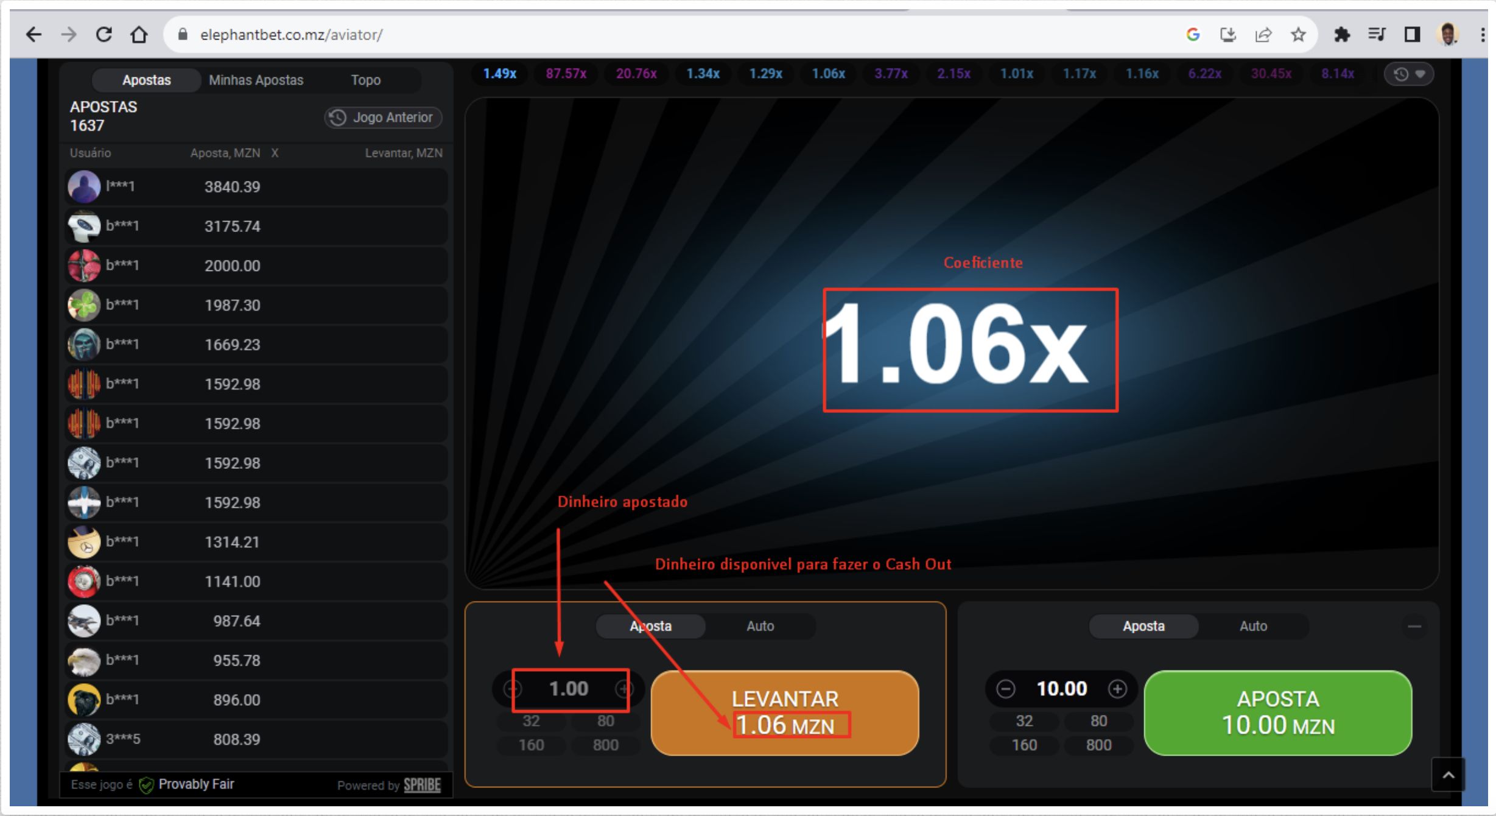Click the avatar of the 1669.23 bet

coord(84,345)
